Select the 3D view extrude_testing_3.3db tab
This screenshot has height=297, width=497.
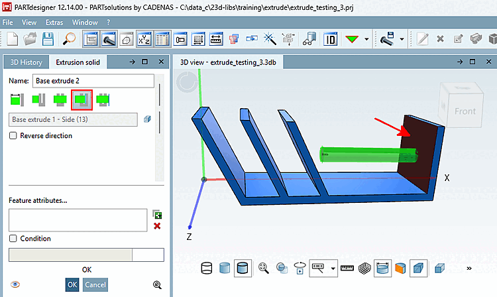(x=228, y=62)
